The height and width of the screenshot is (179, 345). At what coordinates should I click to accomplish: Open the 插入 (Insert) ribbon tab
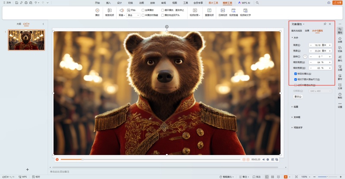click(108, 3)
